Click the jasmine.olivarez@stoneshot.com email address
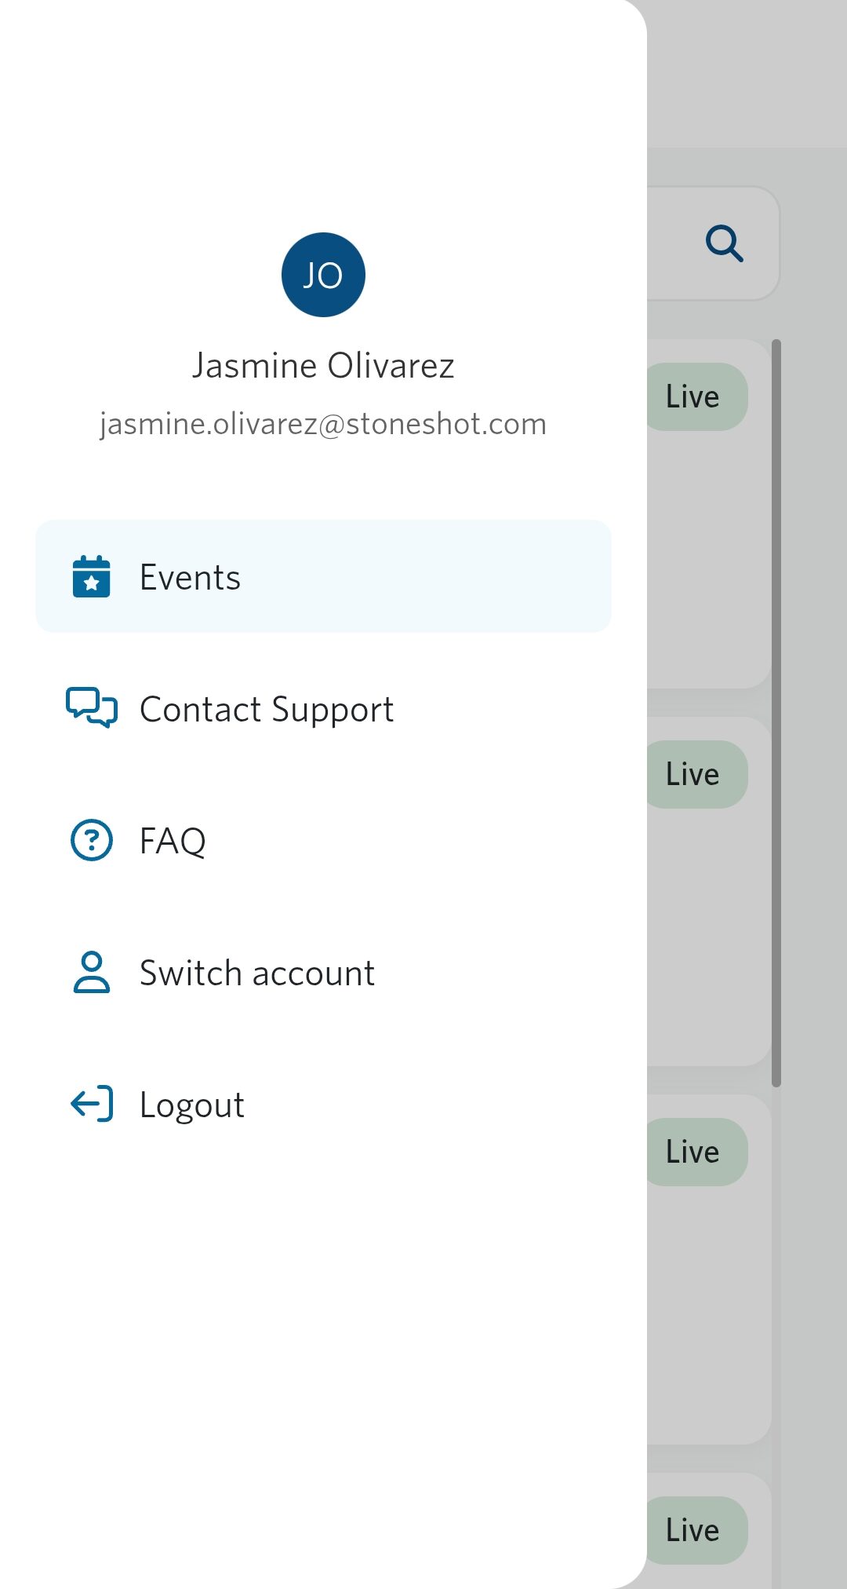This screenshot has width=847, height=1589. [x=323, y=424]
